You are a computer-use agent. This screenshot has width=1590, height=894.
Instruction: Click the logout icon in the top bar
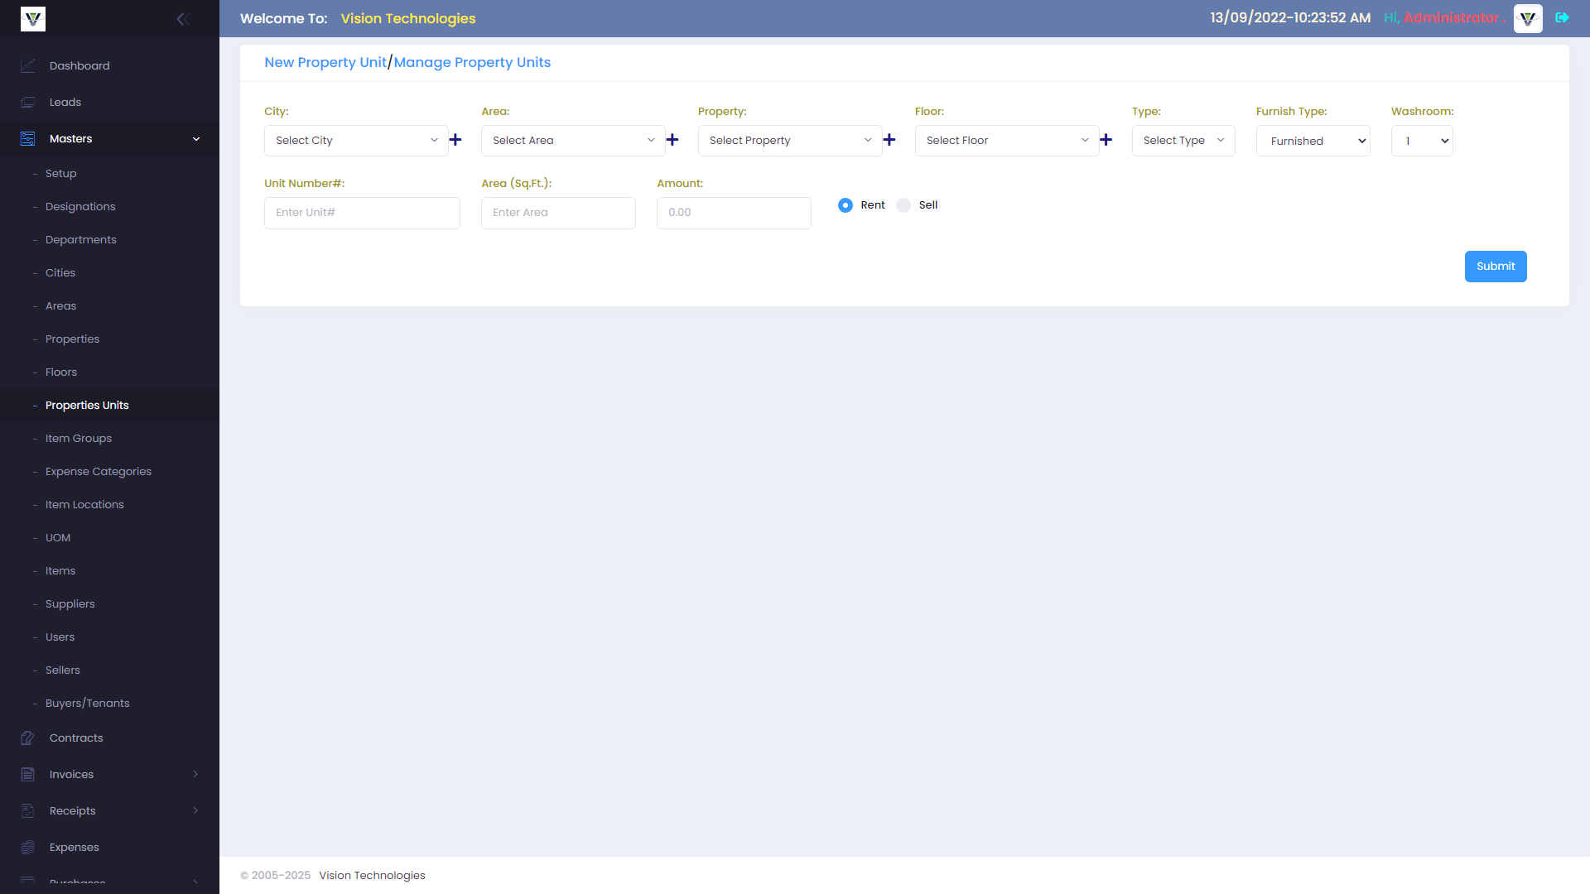[x=1563, y=17]
